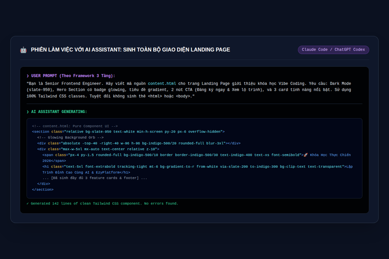
Task: Click the '[Đã sinh đầy đủ 3 feature cards & footer]' line
Action: 95,178
